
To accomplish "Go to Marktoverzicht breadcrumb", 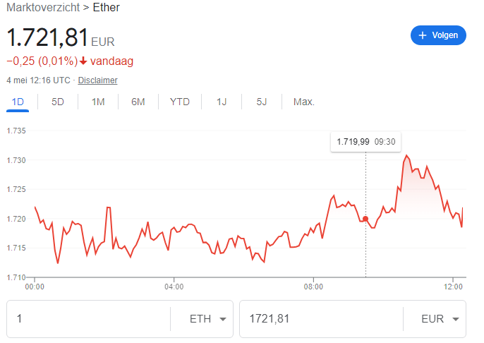I will coord(43,7).
